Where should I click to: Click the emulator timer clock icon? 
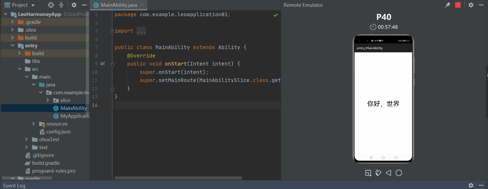tap(373, 27)
